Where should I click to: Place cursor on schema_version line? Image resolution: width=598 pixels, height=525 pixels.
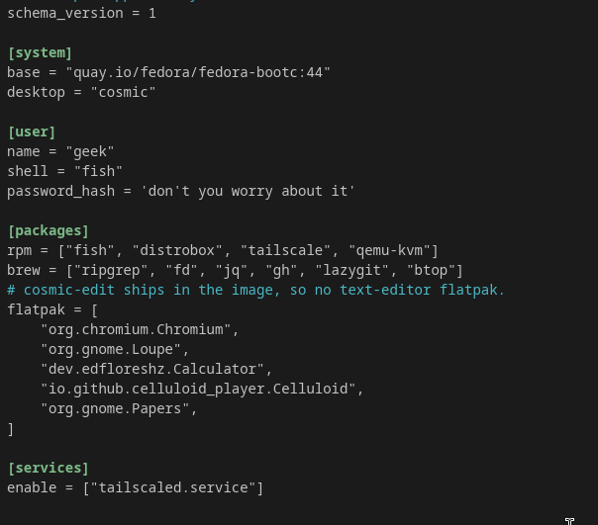click(81, 13)
